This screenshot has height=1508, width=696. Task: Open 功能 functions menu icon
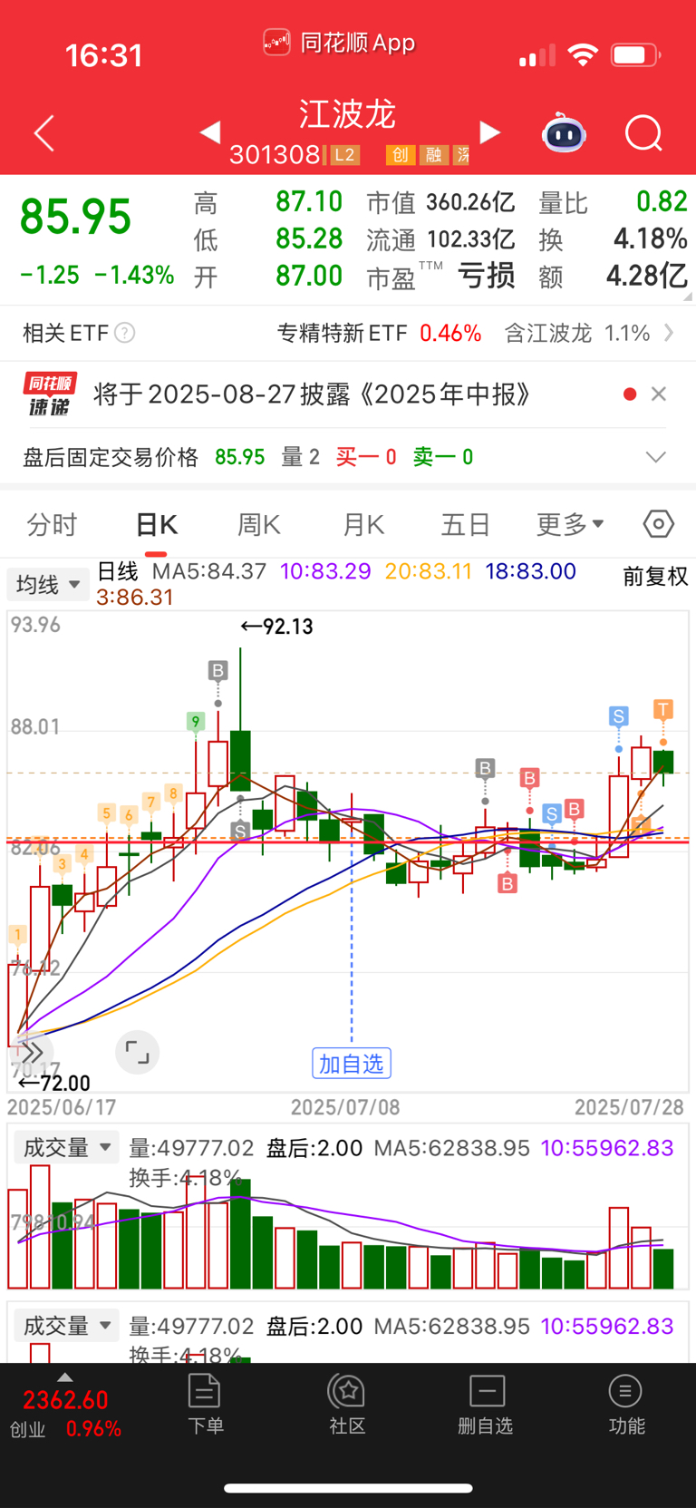pyautogui.click(x=625, y=1405)
